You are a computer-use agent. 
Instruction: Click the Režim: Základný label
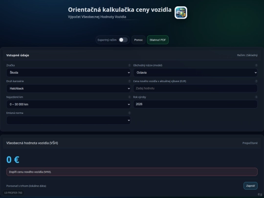[x=247, y=55]
